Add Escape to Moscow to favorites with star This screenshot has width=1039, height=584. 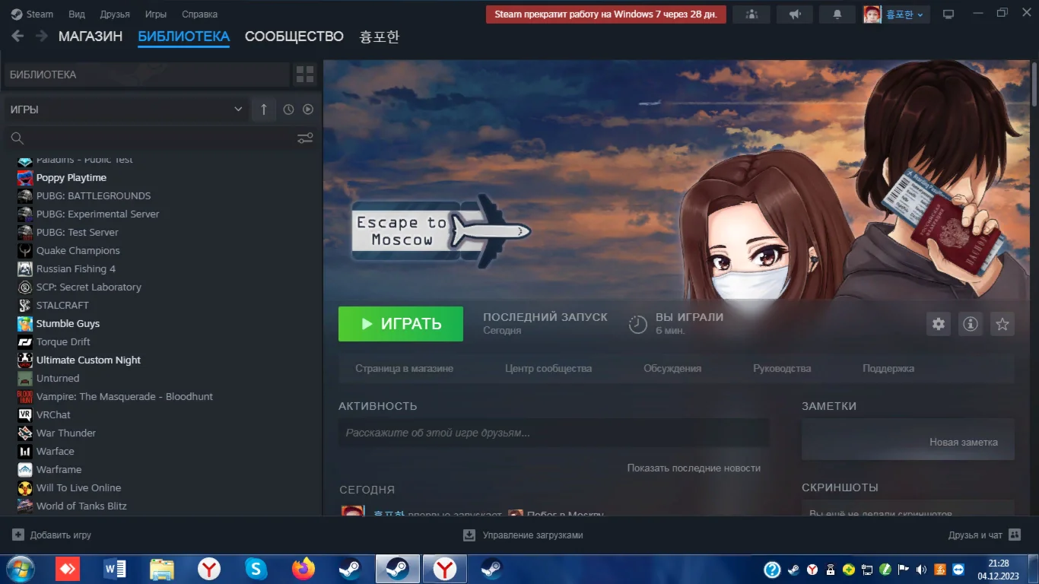(1002, 324)
